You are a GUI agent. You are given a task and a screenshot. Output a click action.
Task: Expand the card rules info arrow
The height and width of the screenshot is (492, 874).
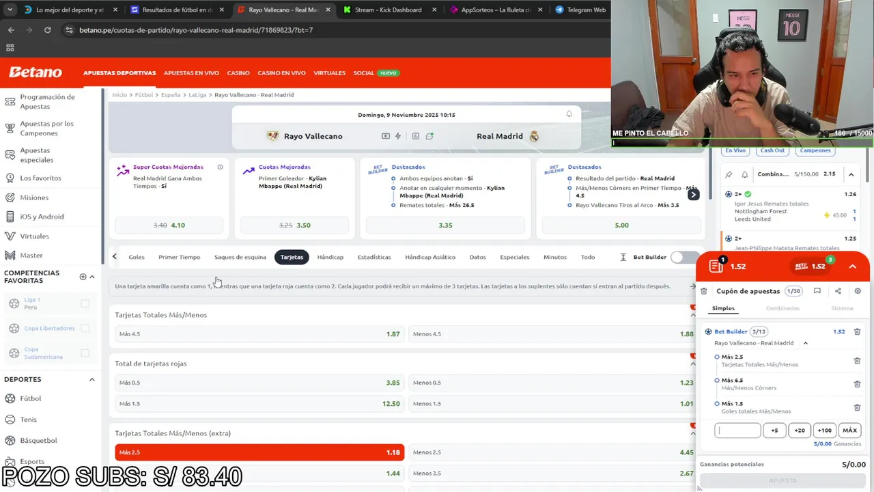tap(693, 286)
